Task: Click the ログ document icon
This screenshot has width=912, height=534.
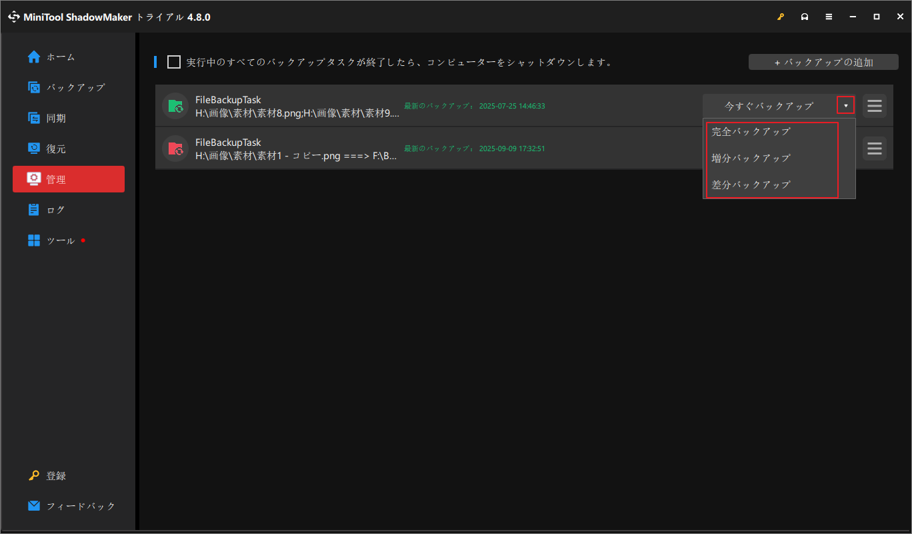Action: tap(34, 210)
